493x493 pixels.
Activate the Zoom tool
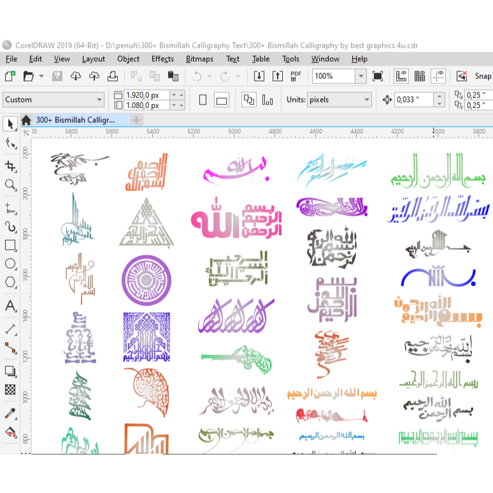10,185
